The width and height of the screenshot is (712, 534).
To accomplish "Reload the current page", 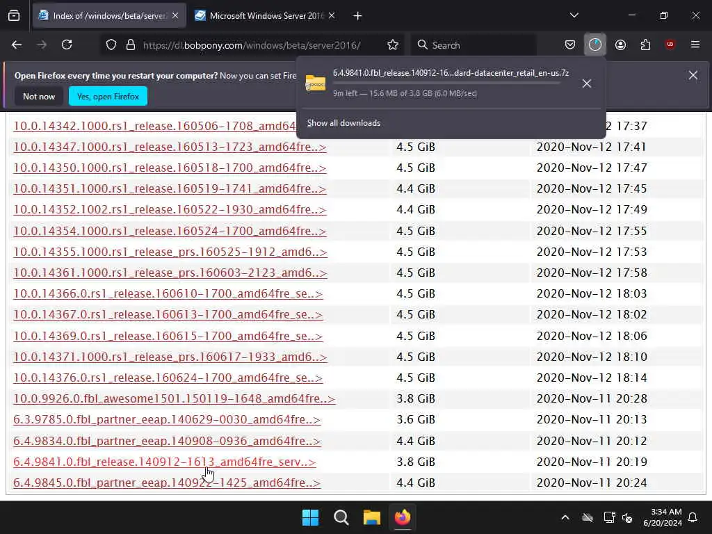I will (67, 45).
